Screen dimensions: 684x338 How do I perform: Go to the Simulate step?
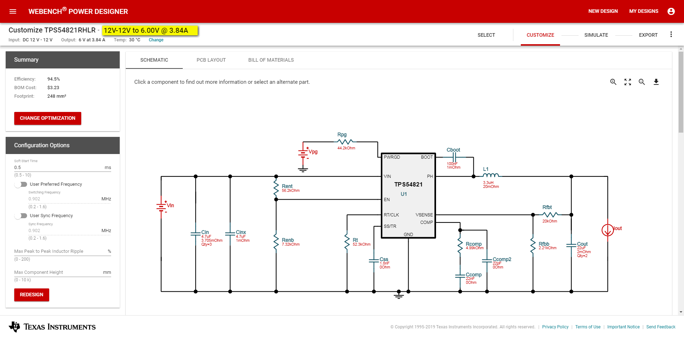[596, 35]
